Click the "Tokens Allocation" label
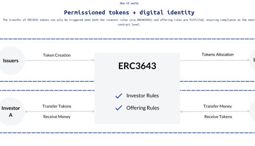Viewport: 255px width, 146px height. (218, 54)
